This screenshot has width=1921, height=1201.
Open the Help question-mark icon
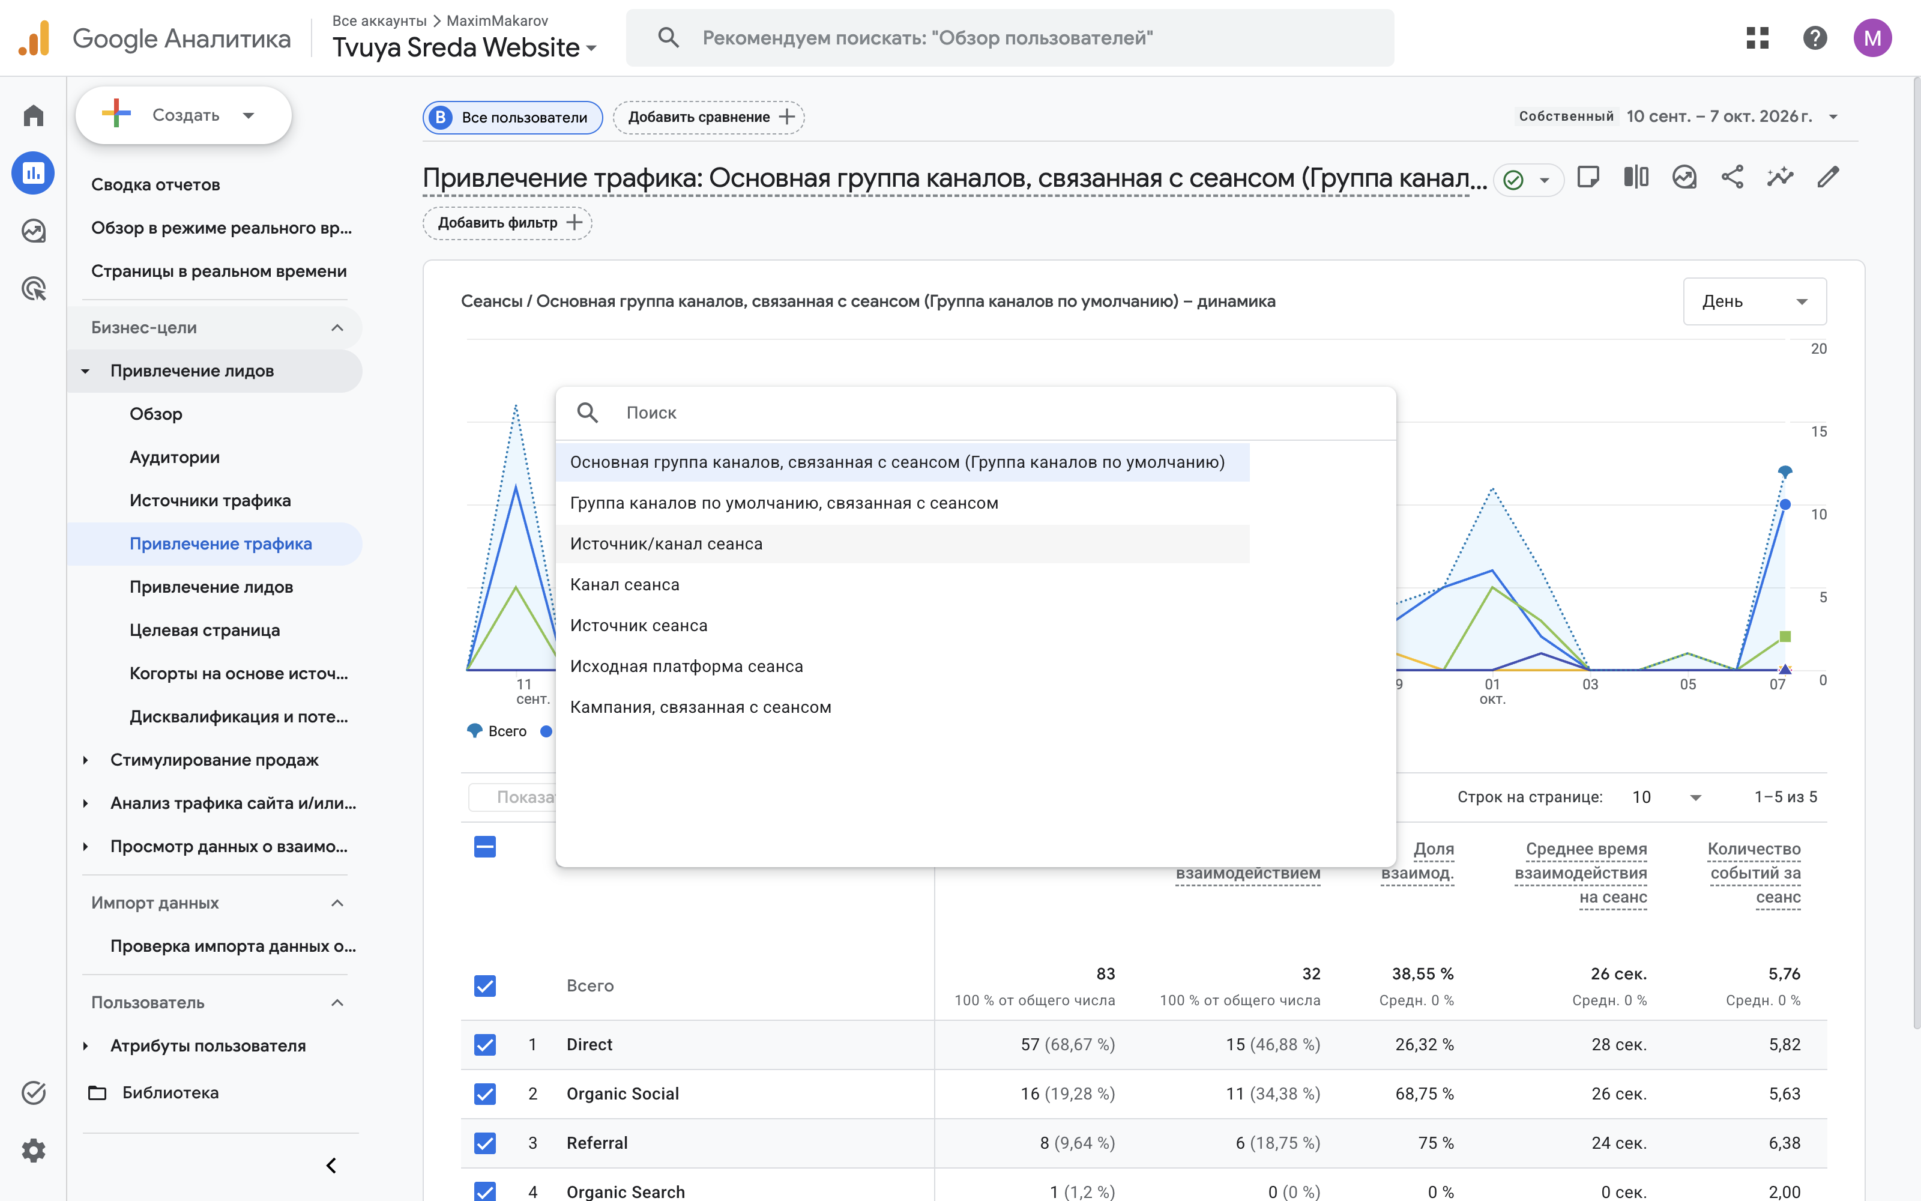pyautogui.click(x=1815, y=38)
